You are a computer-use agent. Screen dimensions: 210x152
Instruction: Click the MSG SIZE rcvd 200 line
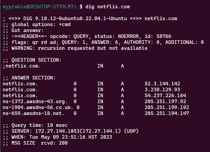click(x=35, y=143)
